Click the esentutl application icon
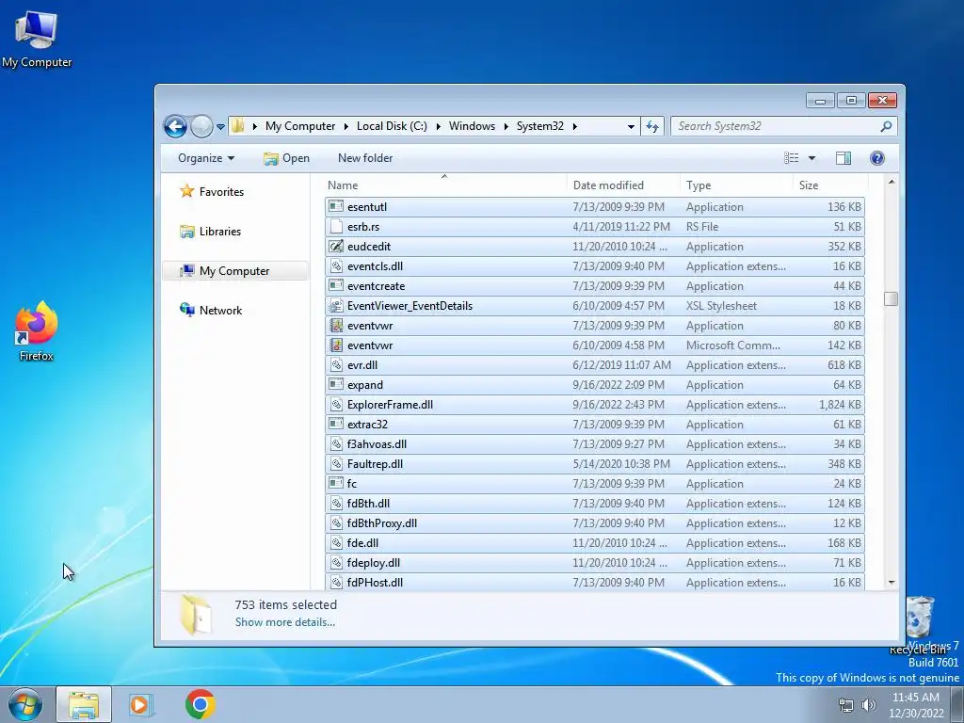This screenshot has height=723, width=964. click(336, 206)
